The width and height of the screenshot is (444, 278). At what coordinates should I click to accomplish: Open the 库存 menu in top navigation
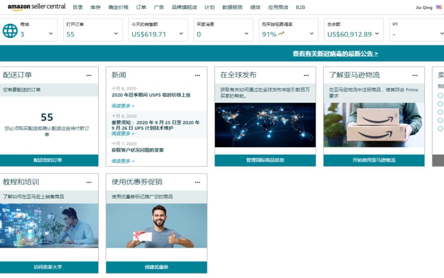pyautogui.click(x=95, y=7)
